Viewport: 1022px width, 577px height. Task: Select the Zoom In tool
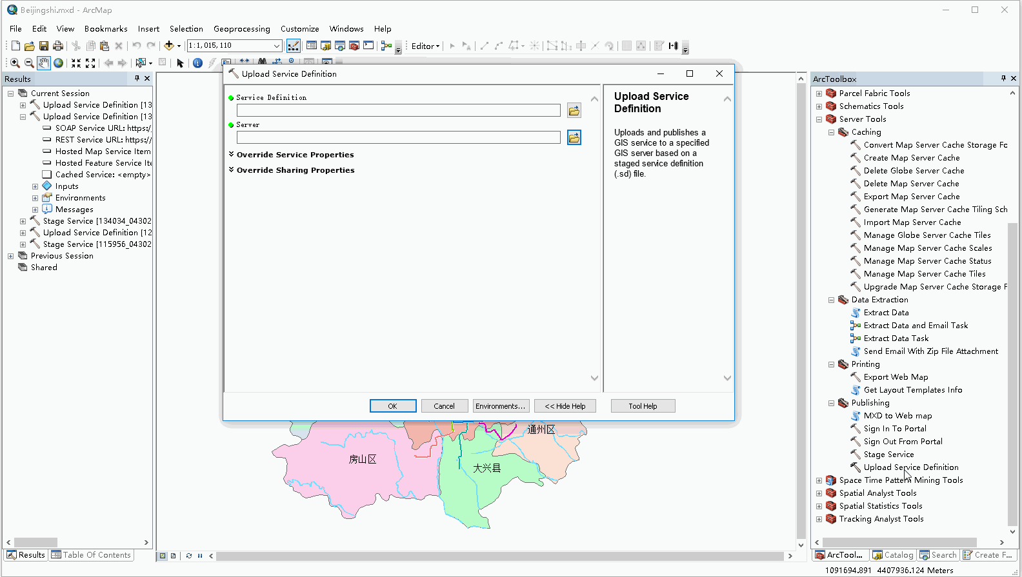[x=15, y=63]
